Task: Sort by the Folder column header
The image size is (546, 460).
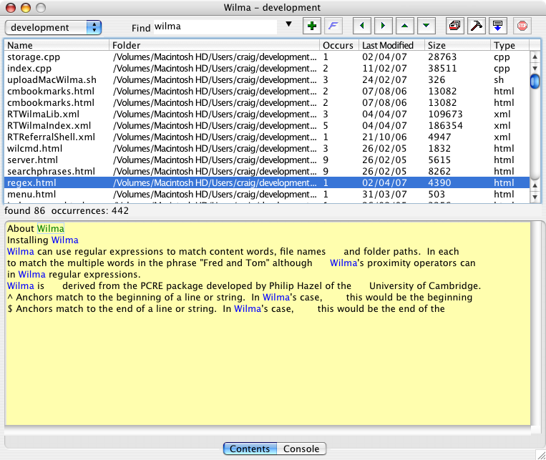Action: pyautogui.click(x=214, y=45)
